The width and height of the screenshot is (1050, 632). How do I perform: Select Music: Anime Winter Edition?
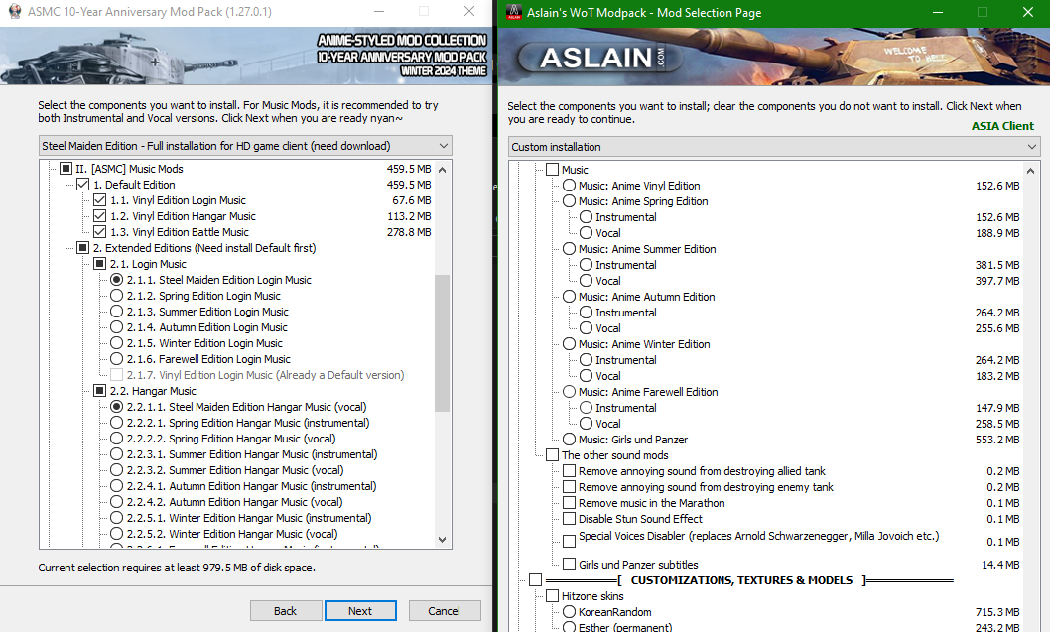[x=570, y=344]
